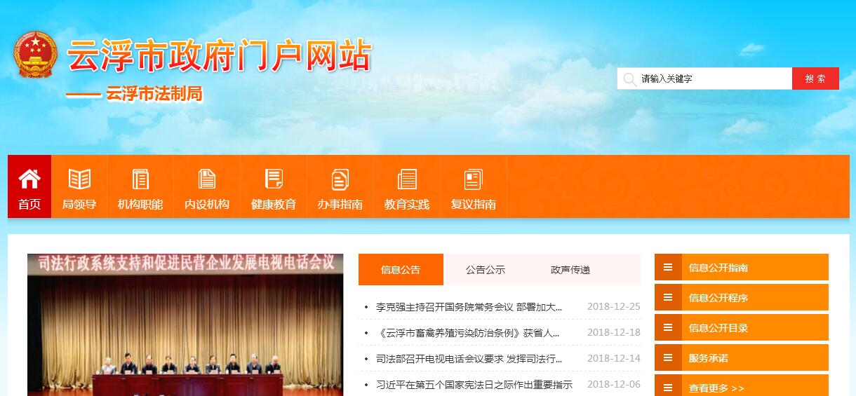The width and height of the screenshot is (856, 396).
Task: Open 信息公开指南 link
Action: [x=718, y=267]
